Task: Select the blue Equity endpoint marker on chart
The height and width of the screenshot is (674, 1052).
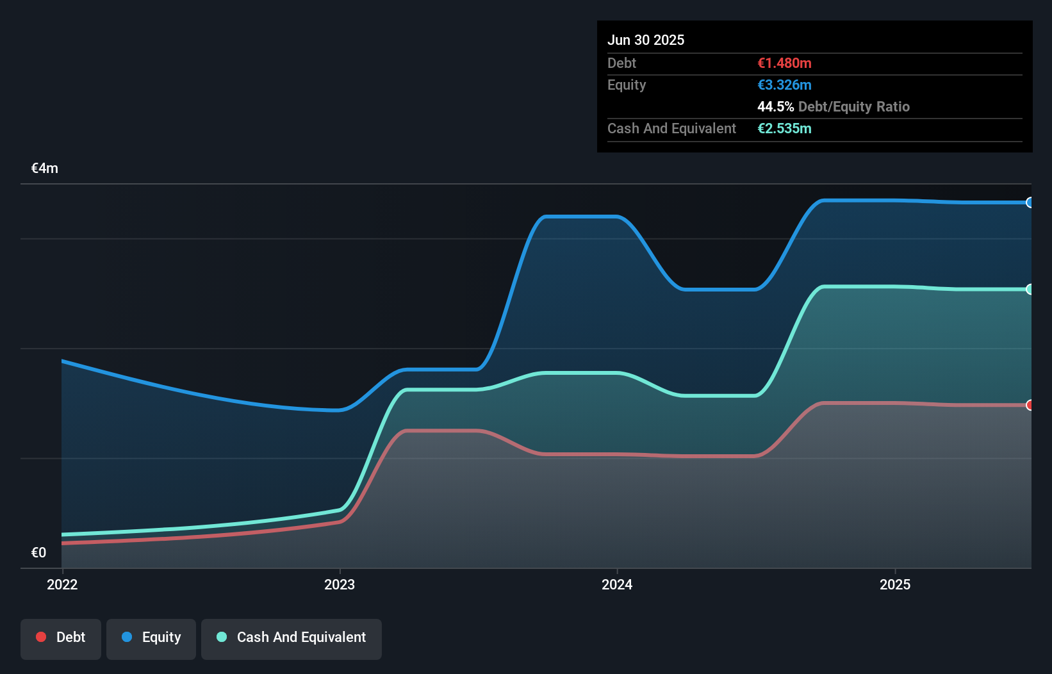Action: point(1029,202)
